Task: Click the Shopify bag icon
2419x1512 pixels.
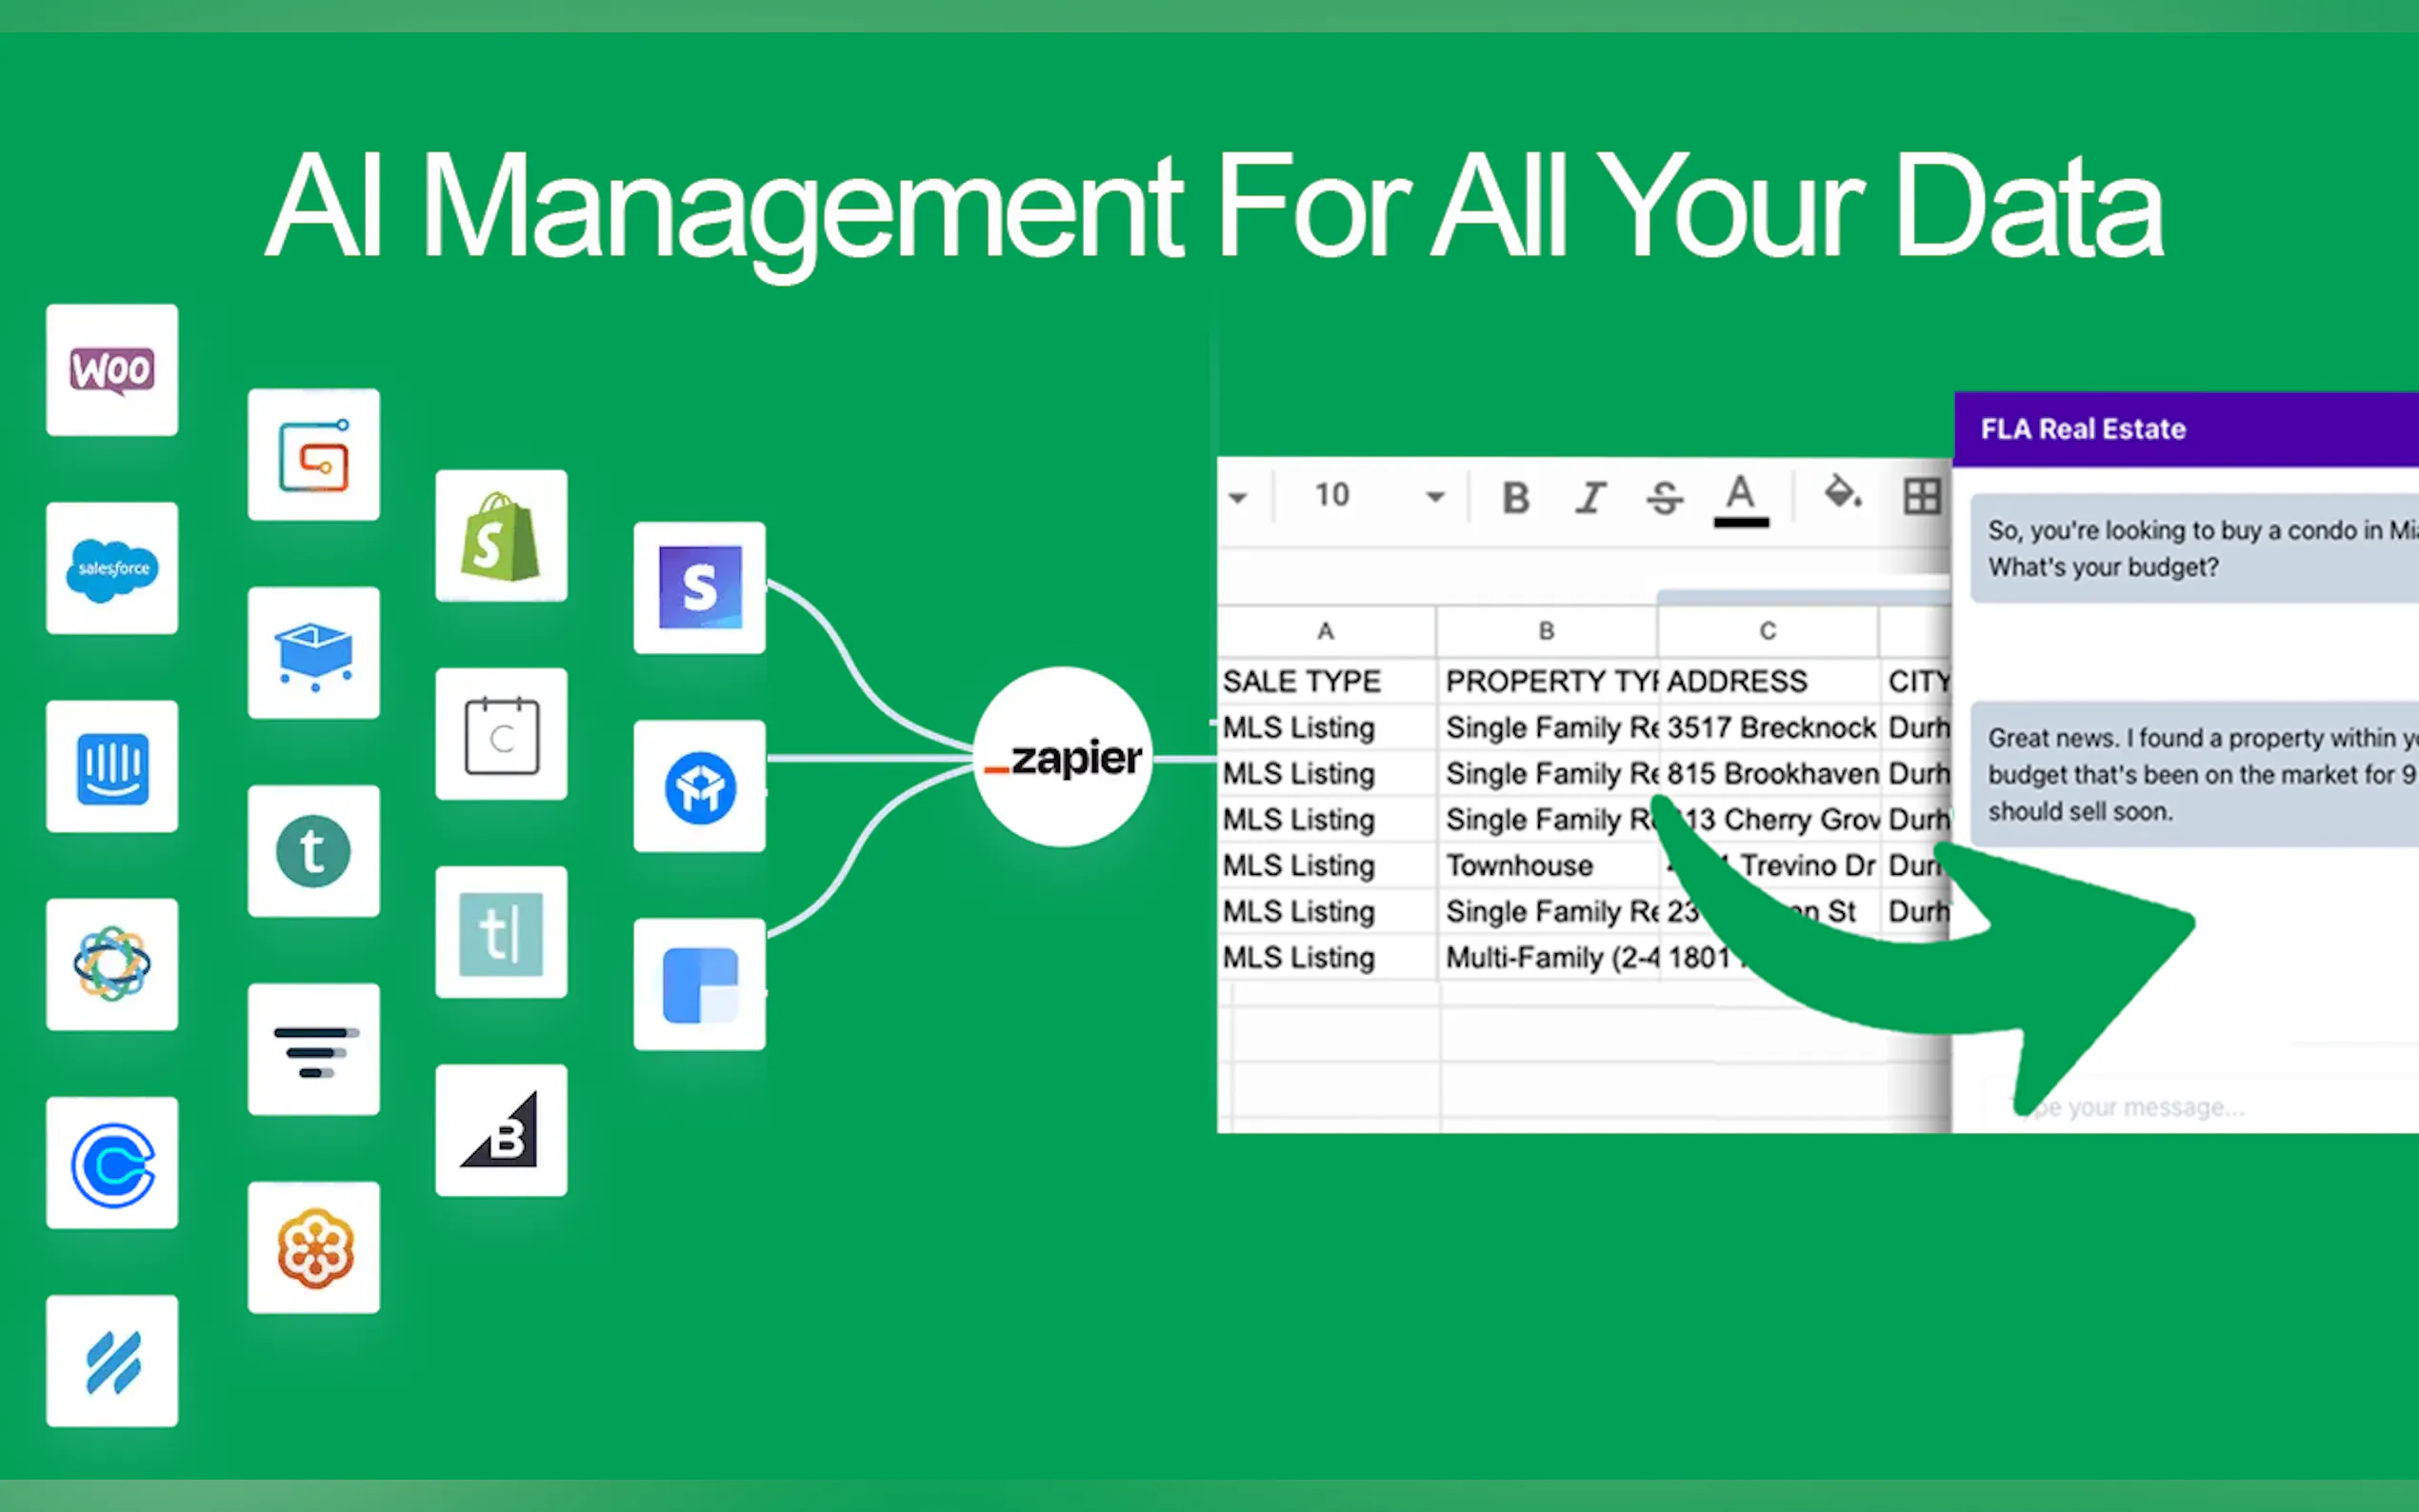Action: pyautogui.click(x=501, y=536)
